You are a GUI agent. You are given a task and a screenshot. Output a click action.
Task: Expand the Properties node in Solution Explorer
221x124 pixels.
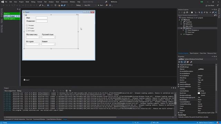point(181,22)
